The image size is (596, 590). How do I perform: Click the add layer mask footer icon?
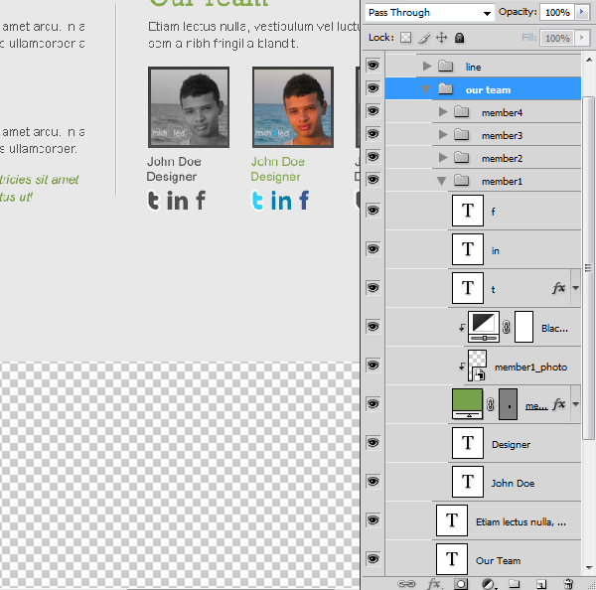click(460, 583)
